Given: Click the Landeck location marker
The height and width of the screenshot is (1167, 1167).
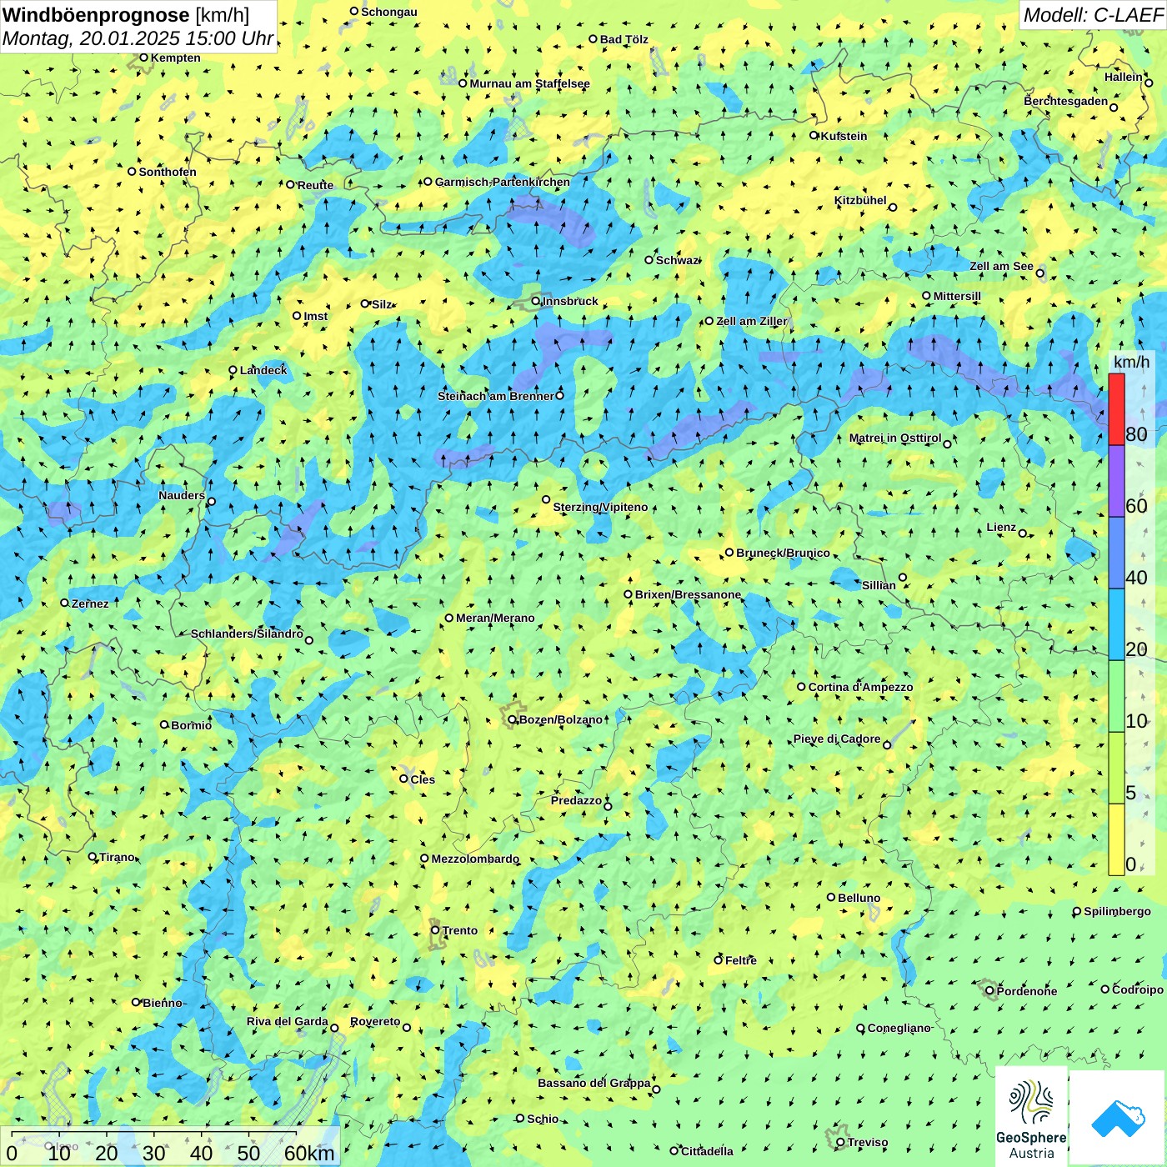Looking at the screenshot, I should click(233, 370).
